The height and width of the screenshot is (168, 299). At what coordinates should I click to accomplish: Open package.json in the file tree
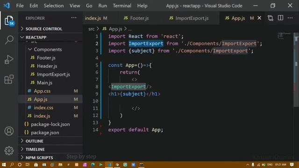50,133
